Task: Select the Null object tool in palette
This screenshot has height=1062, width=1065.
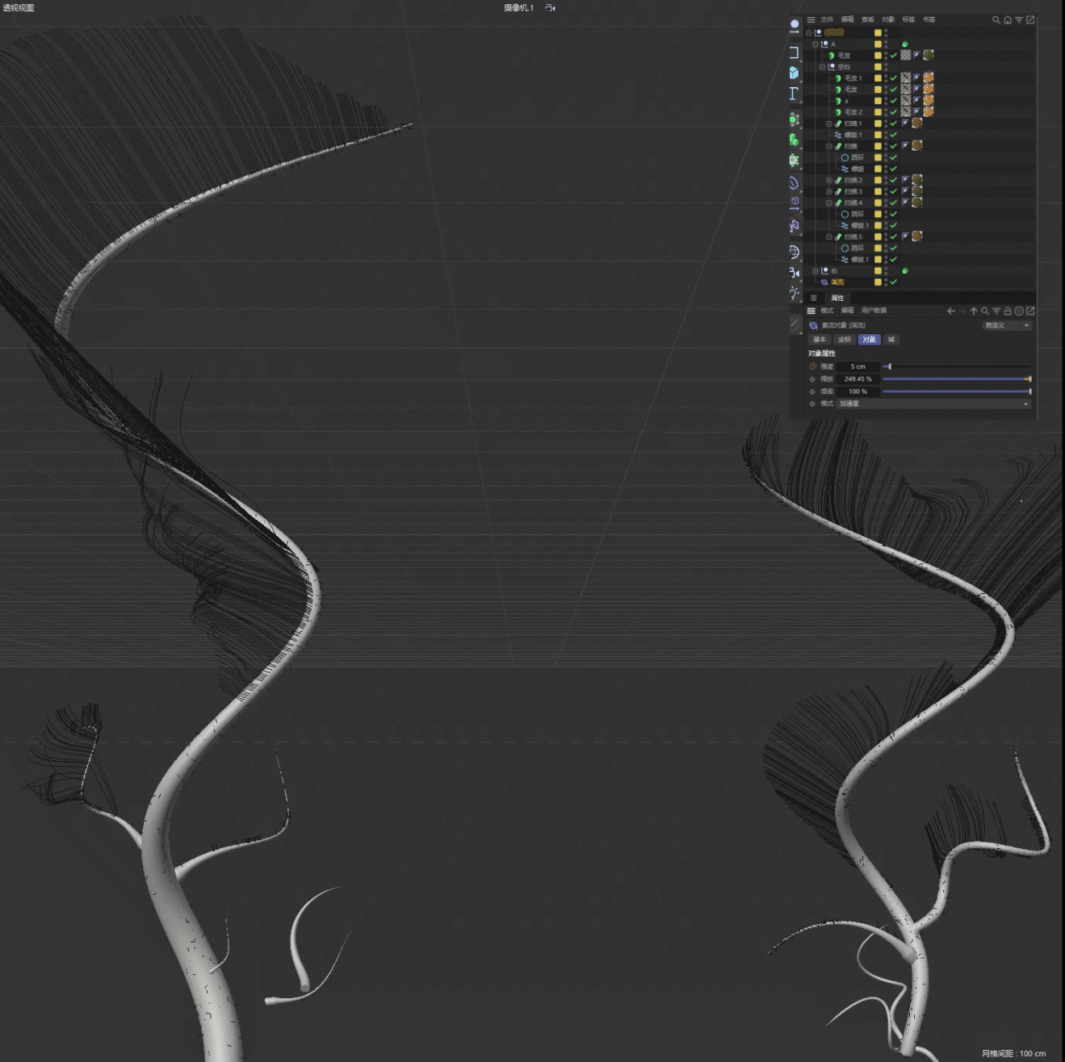Action: [x=794, y=26]
